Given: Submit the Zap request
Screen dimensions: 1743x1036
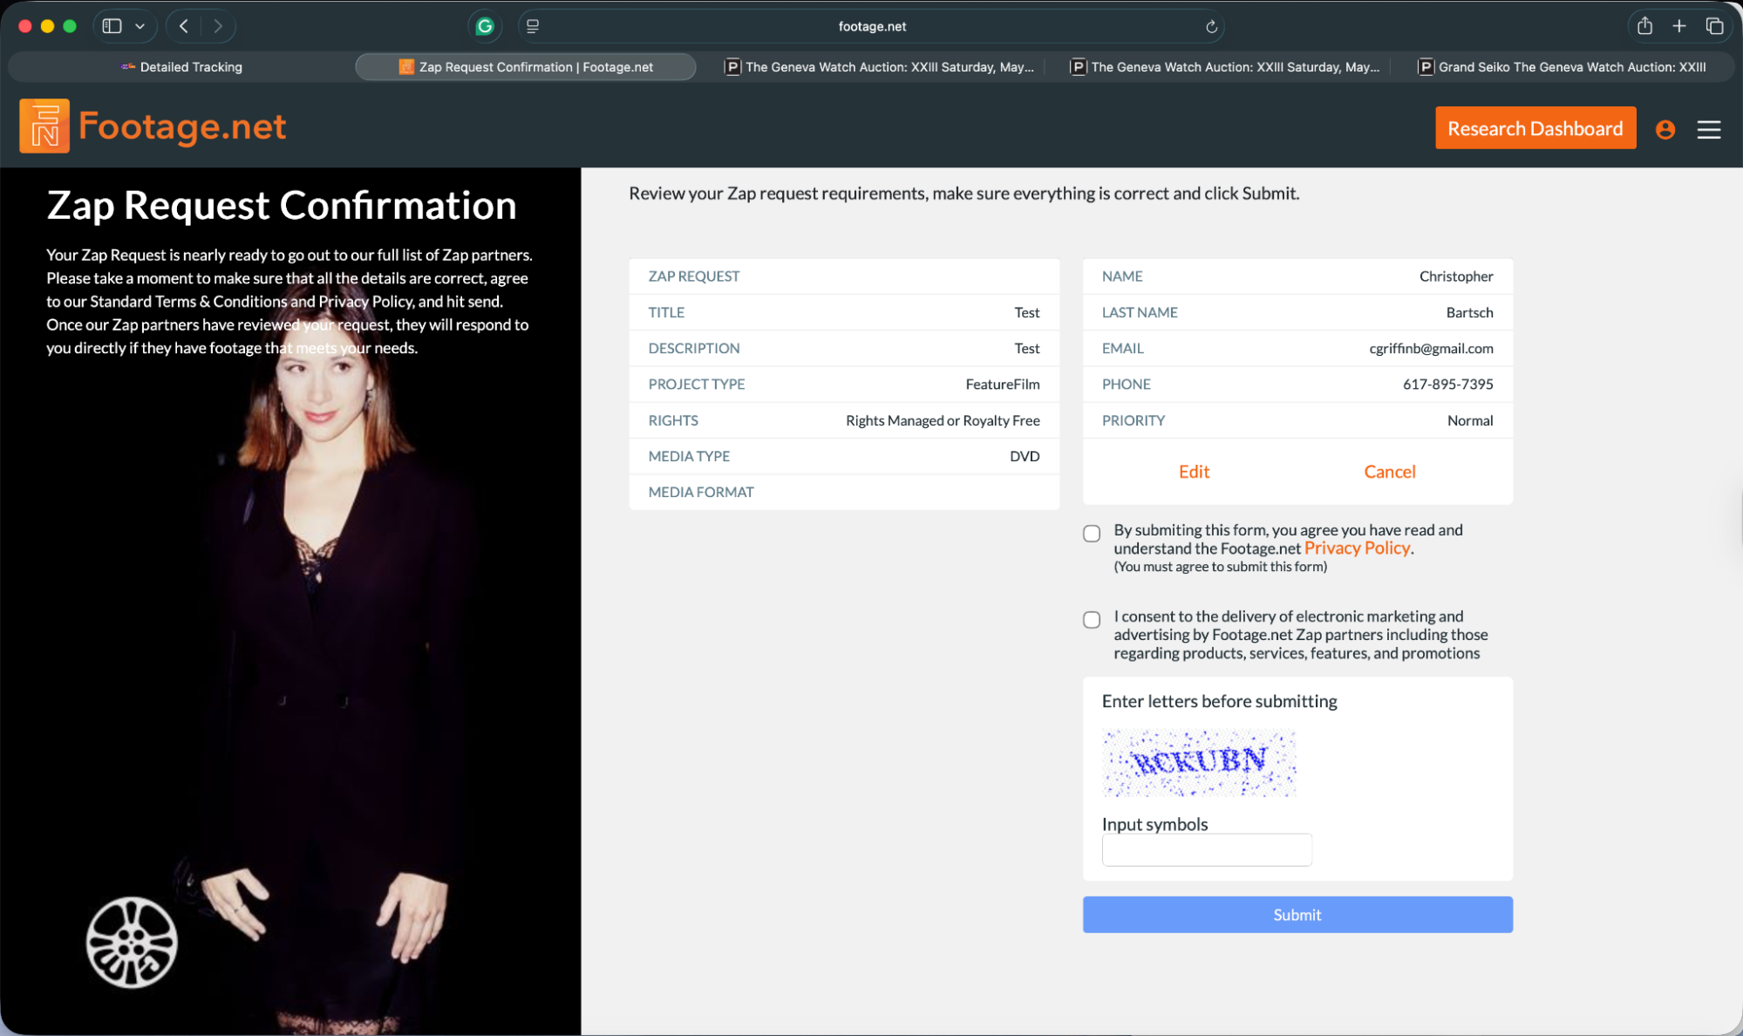Looking at the screenshot, I should point(1297,915).
